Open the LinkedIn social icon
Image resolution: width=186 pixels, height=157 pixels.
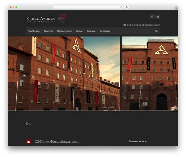pyautogui.click(x=158, y=17)
